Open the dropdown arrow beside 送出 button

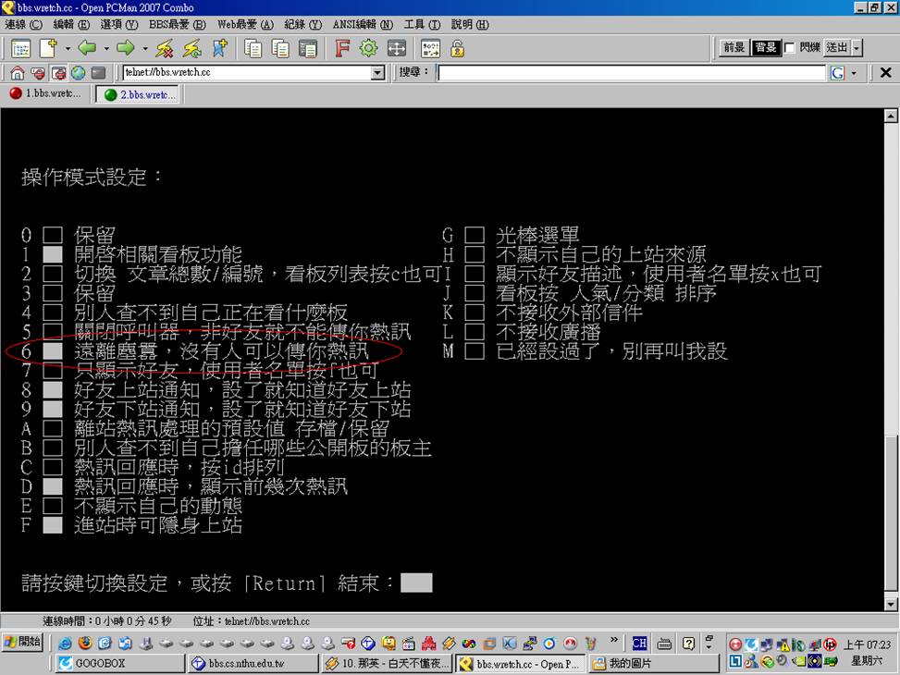coord(857,48)
